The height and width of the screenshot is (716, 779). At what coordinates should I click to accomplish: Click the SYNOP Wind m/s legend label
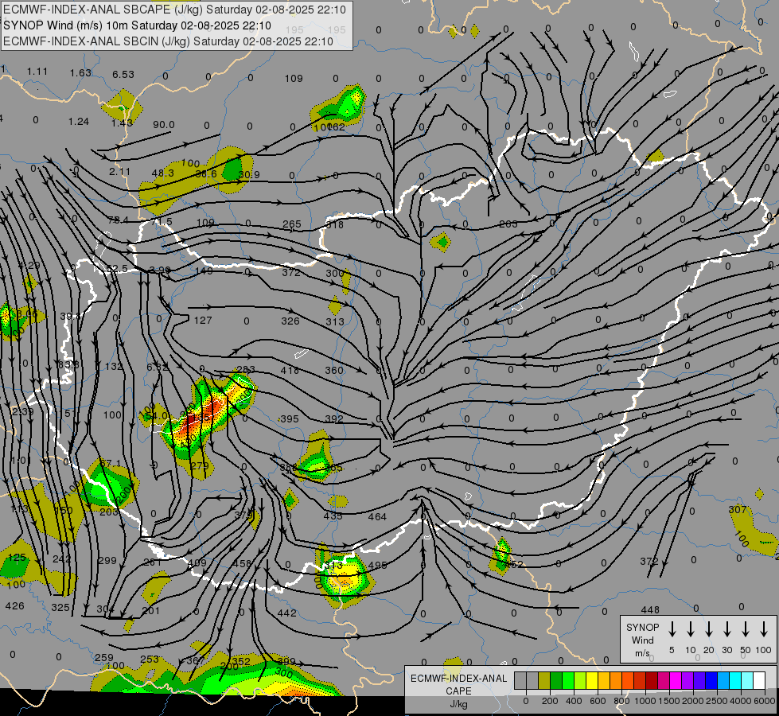[642, 640]
